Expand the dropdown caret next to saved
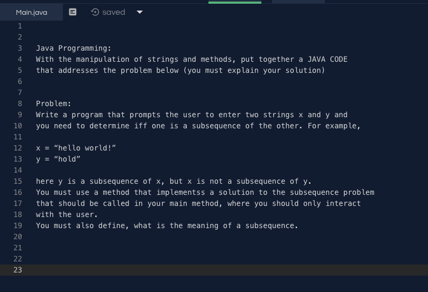428x292 pixels. [x=140, y=12]
